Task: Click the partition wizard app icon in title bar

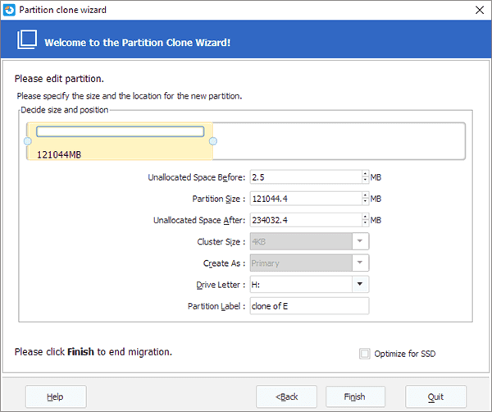Action: coord(9,10)
